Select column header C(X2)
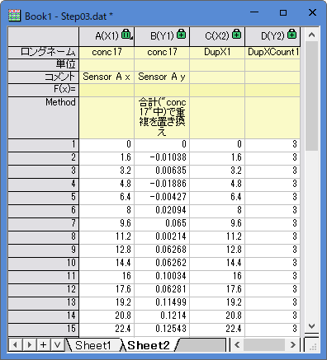Viewport: 327px width, 360px height. point(217,36)
